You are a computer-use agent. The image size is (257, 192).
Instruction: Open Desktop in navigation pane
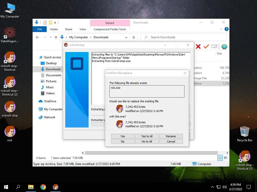(48, 63)
